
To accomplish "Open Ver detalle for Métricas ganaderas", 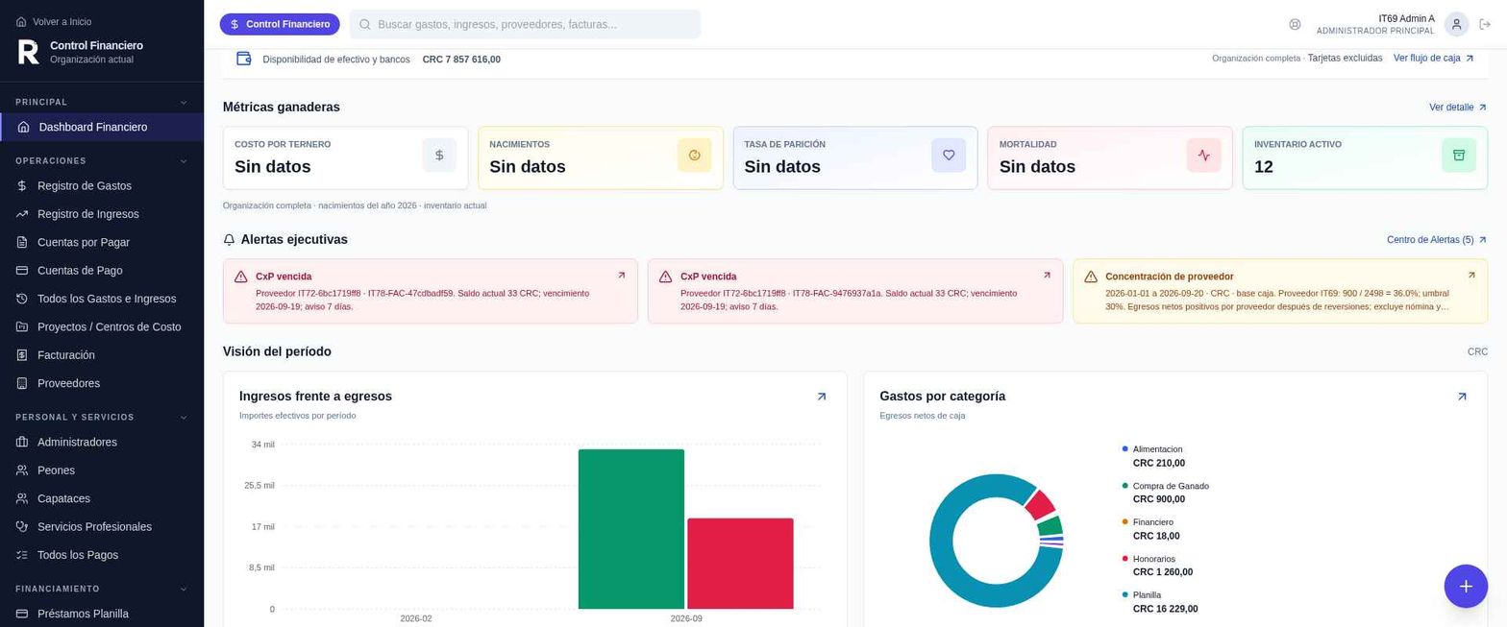I will point(1458,108).
